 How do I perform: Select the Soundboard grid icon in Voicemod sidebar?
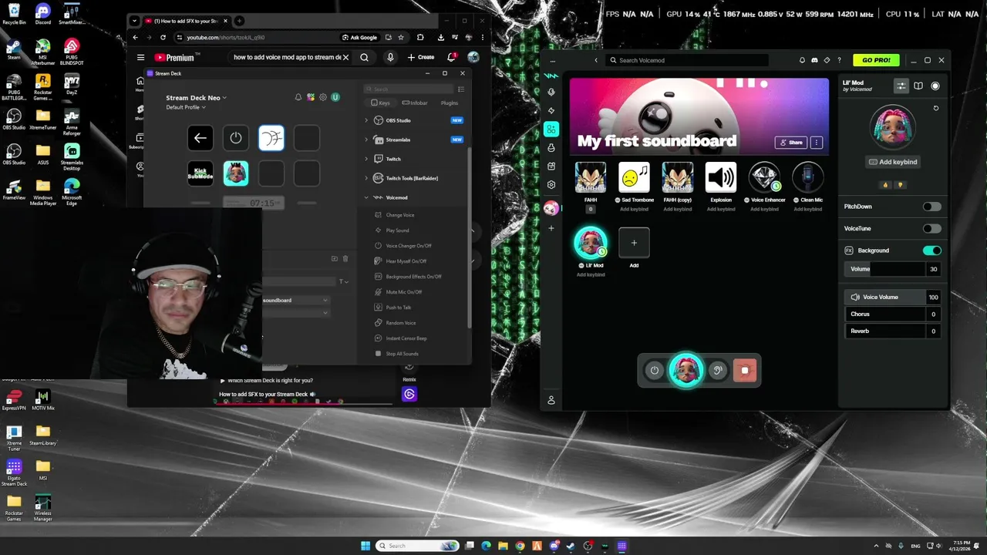coord(551,129)
